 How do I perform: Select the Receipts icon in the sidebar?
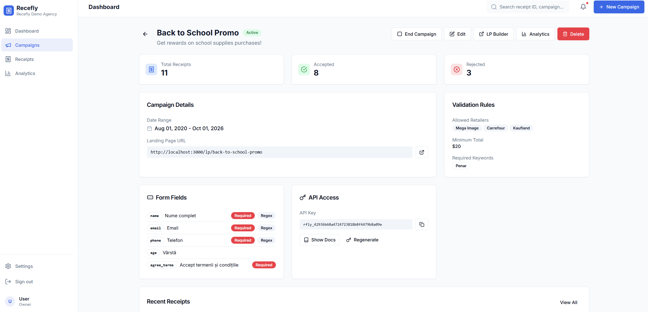(8, 59)
